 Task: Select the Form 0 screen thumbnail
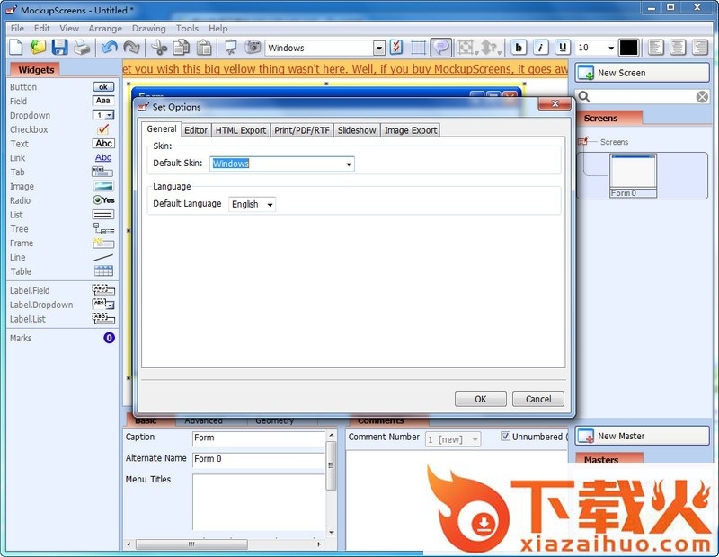pyautogui.click(x=633, y=175)
